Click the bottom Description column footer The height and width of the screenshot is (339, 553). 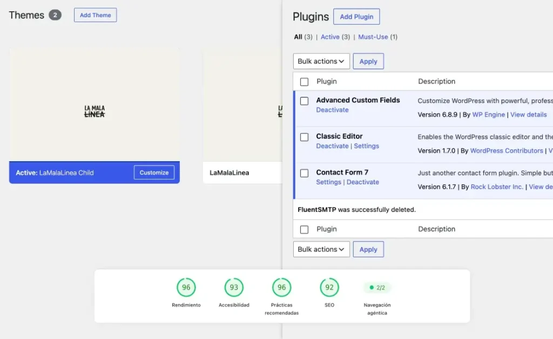tap(436, 229)
